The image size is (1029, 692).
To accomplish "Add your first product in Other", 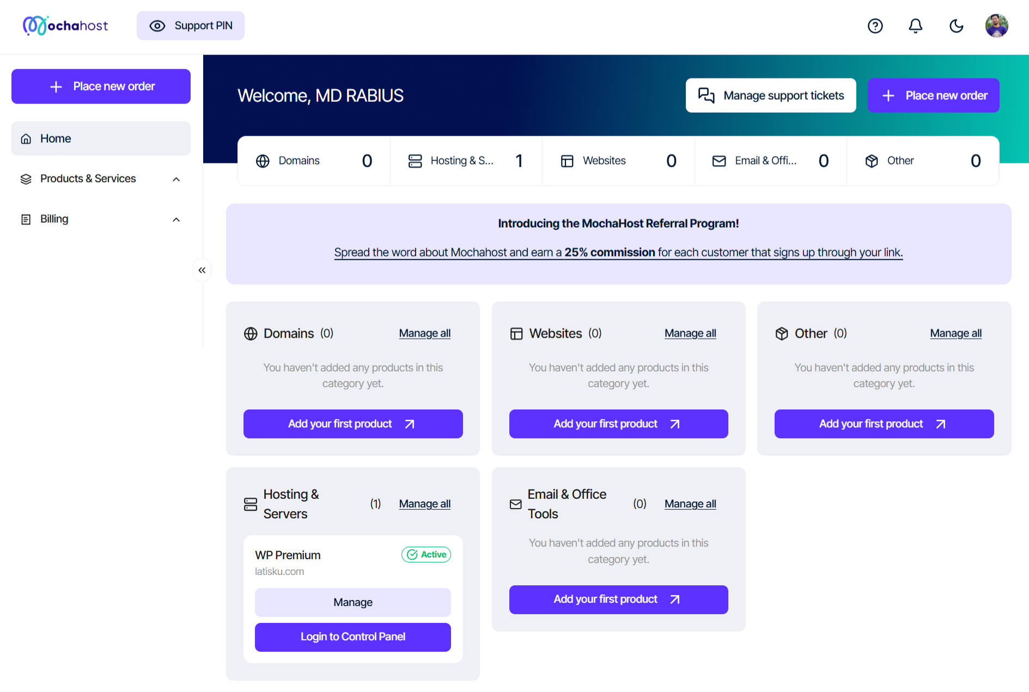I will (x=884, y=424).
